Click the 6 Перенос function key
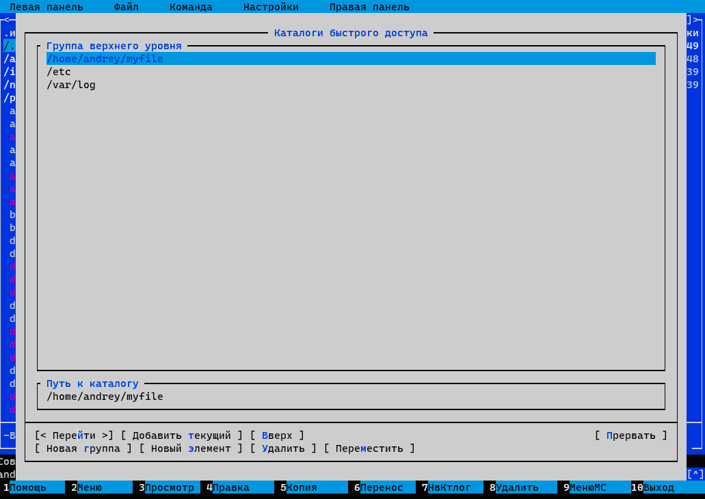 pyautogui.click(x=384, y=487)
